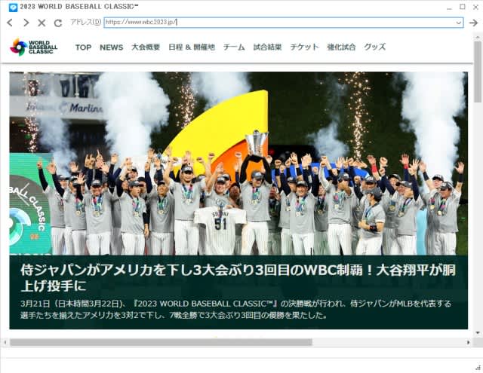Open the グッズ page link
483x373 pixels.
tap(374, 47)
